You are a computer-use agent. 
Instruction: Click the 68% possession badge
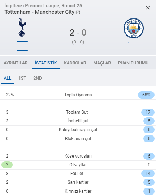coord(146,95)
